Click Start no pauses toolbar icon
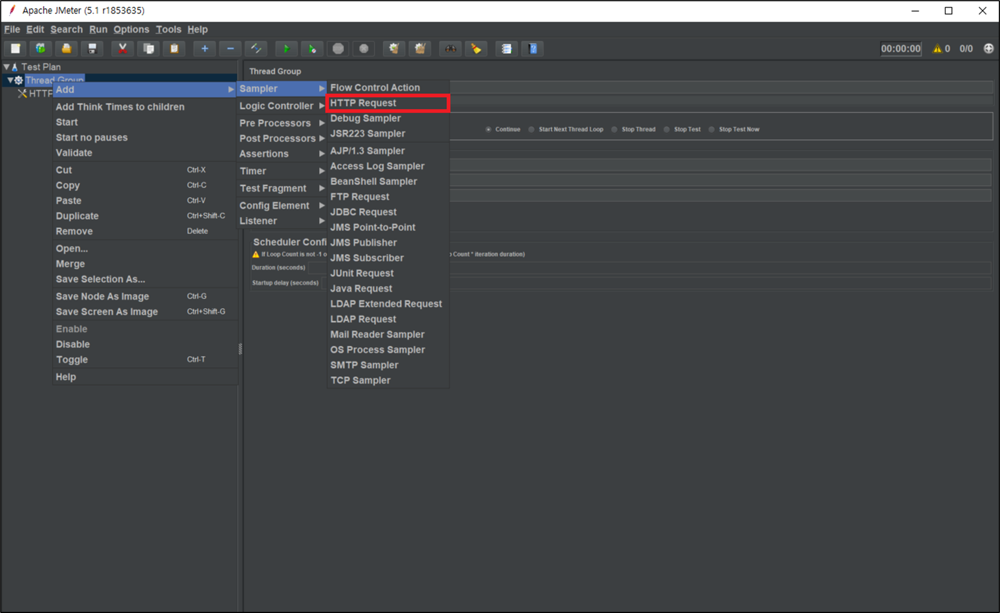 pyautogui.click(x=312, y=49)
